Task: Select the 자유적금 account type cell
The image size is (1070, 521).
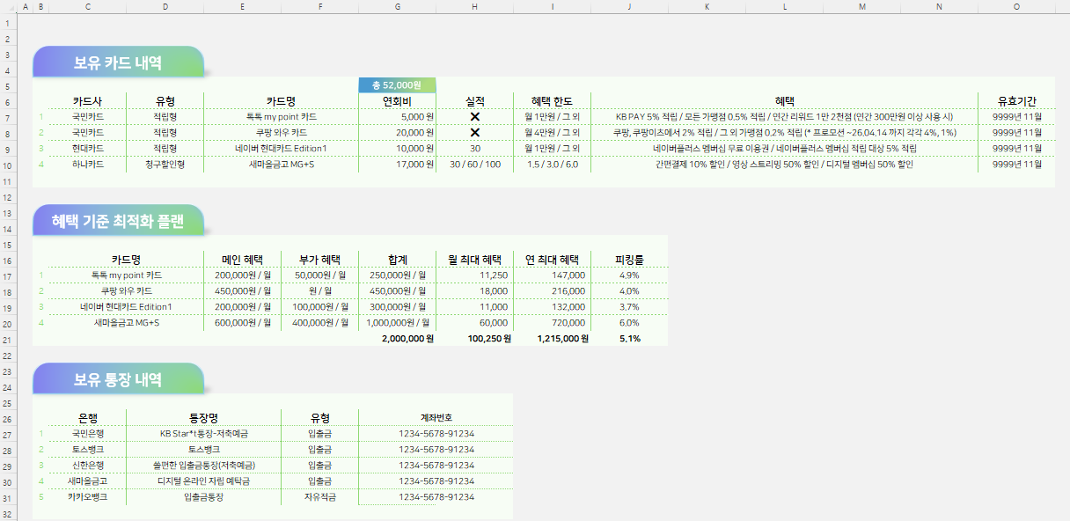Action: tap(319, 497)
